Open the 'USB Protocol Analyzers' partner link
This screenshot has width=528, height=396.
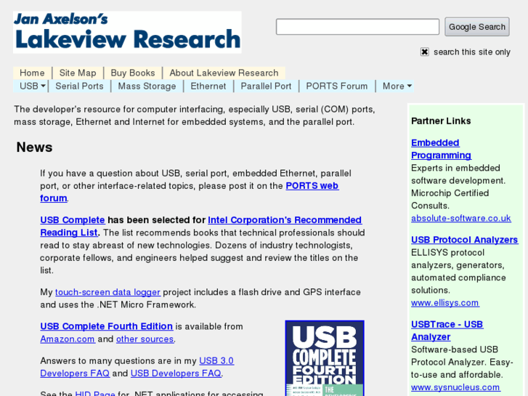pyautogui.click(x=464, y=240)
